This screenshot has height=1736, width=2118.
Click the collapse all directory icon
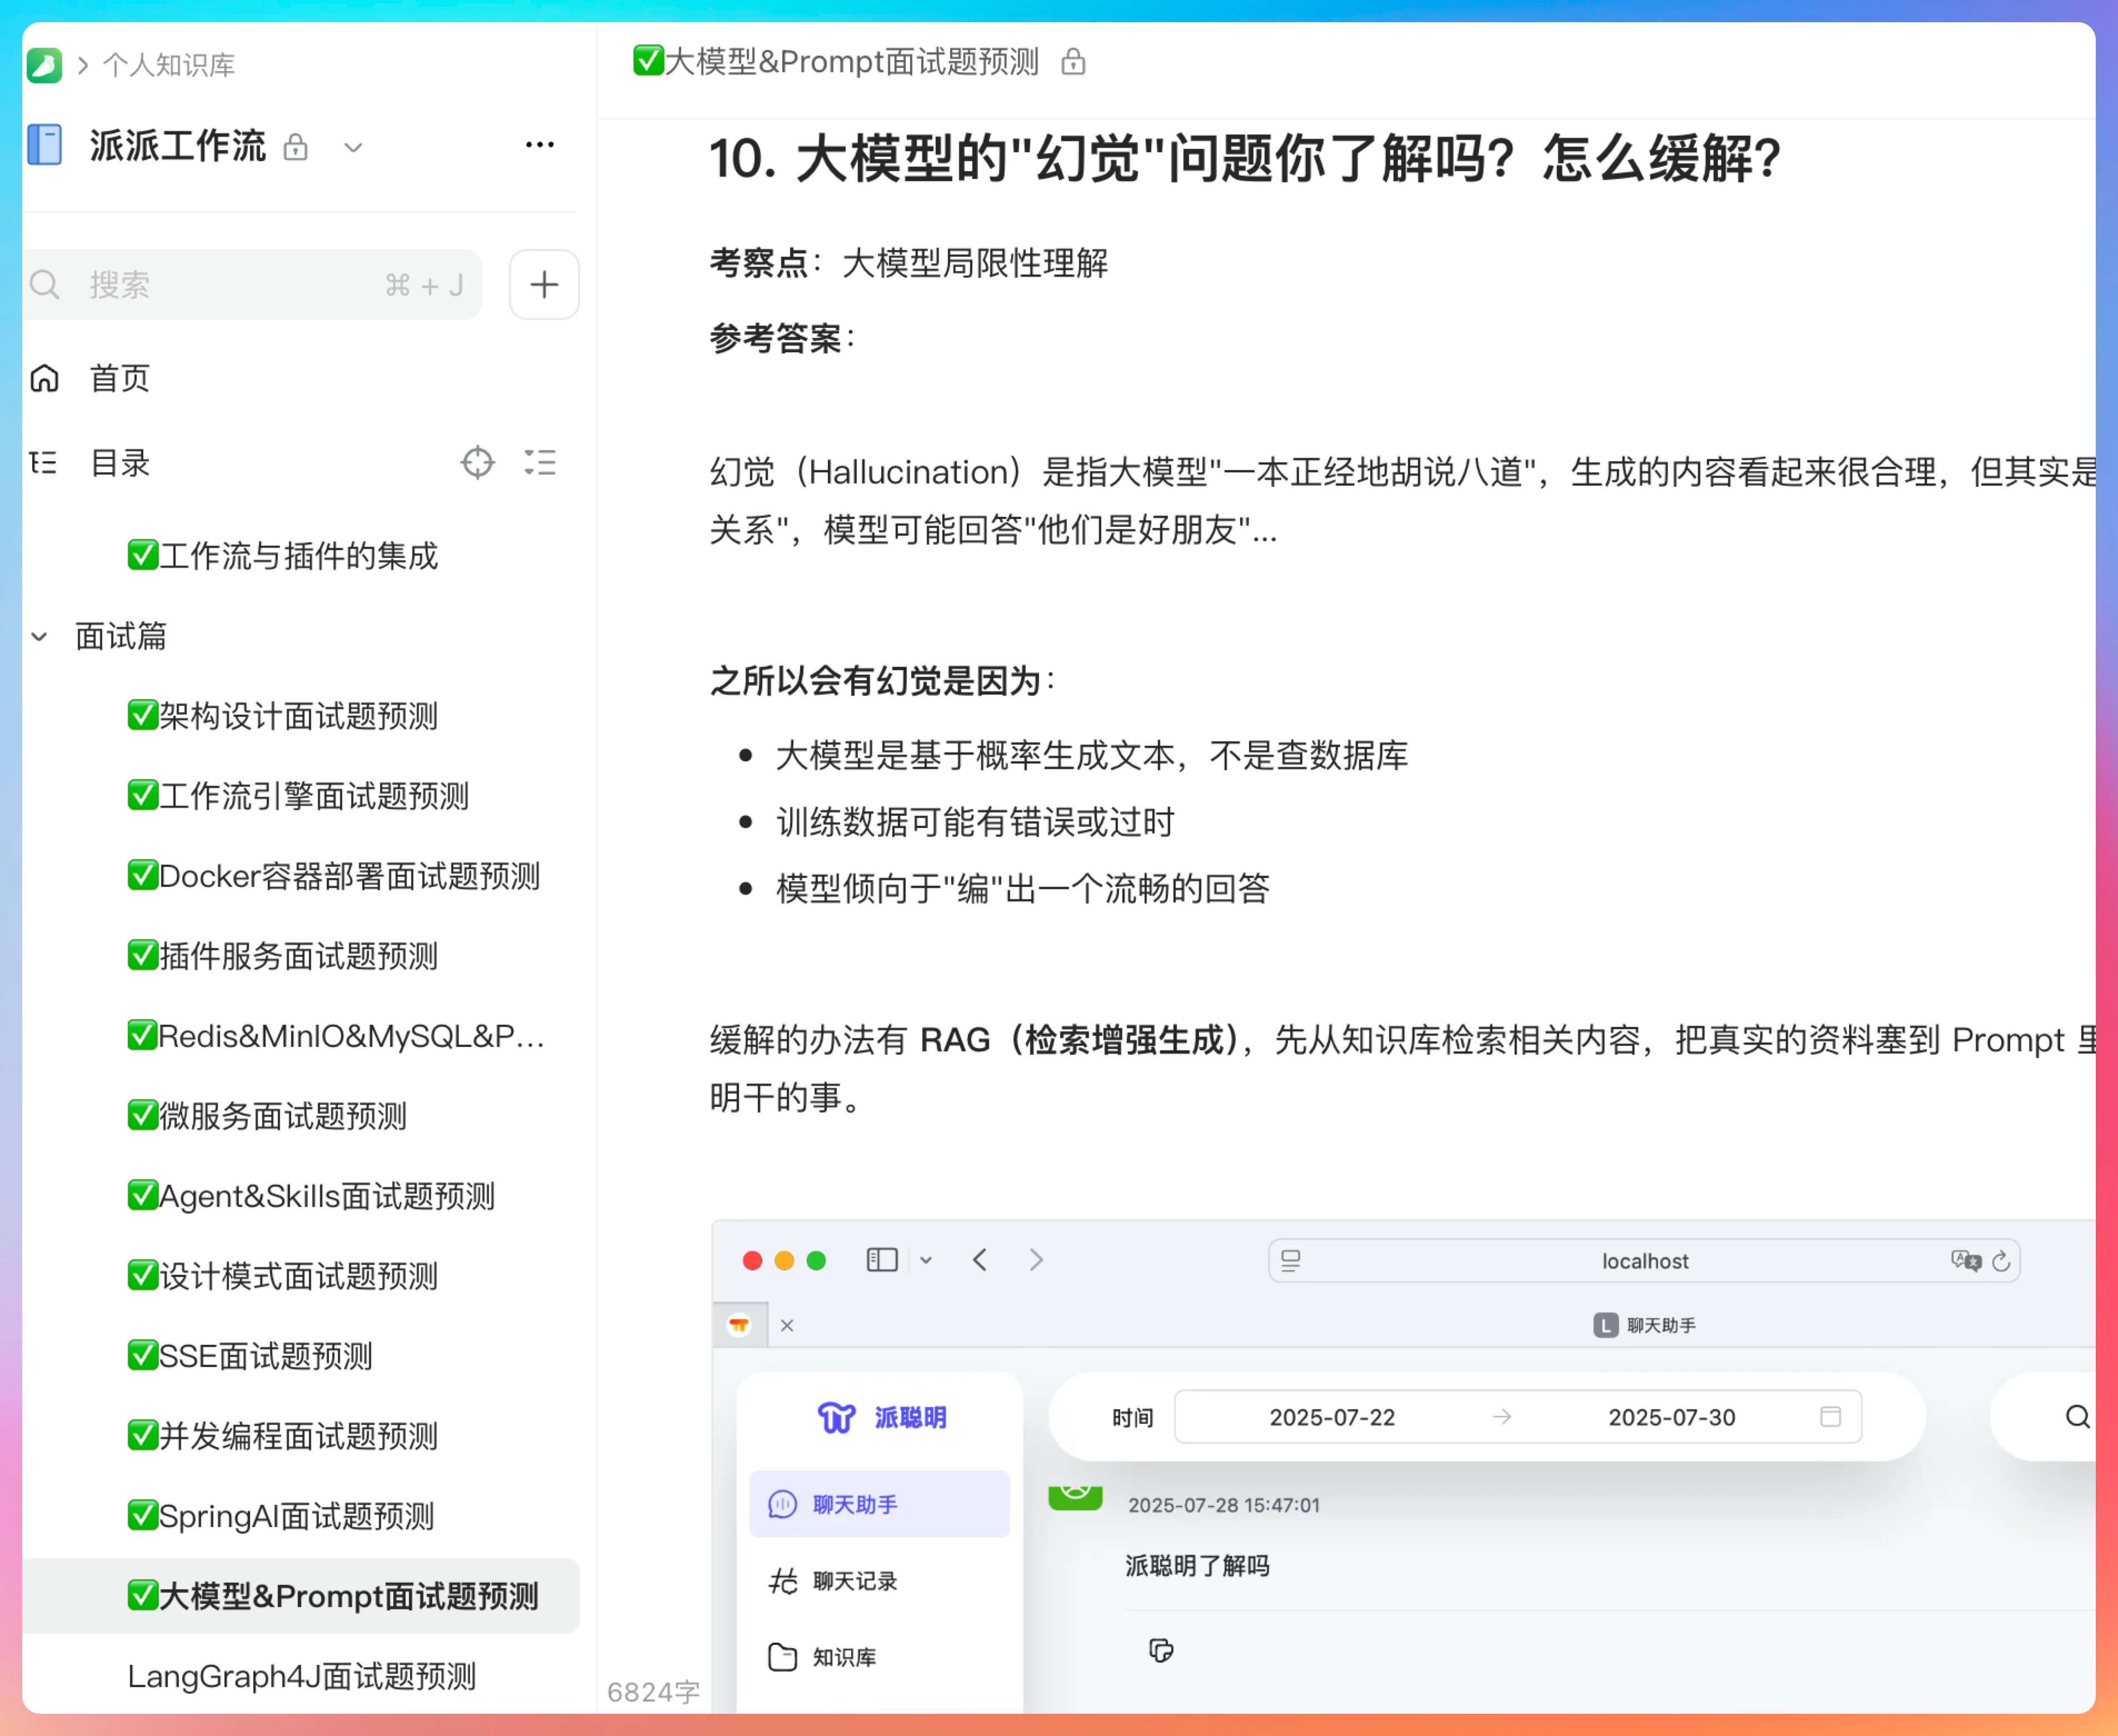point(540,463)
